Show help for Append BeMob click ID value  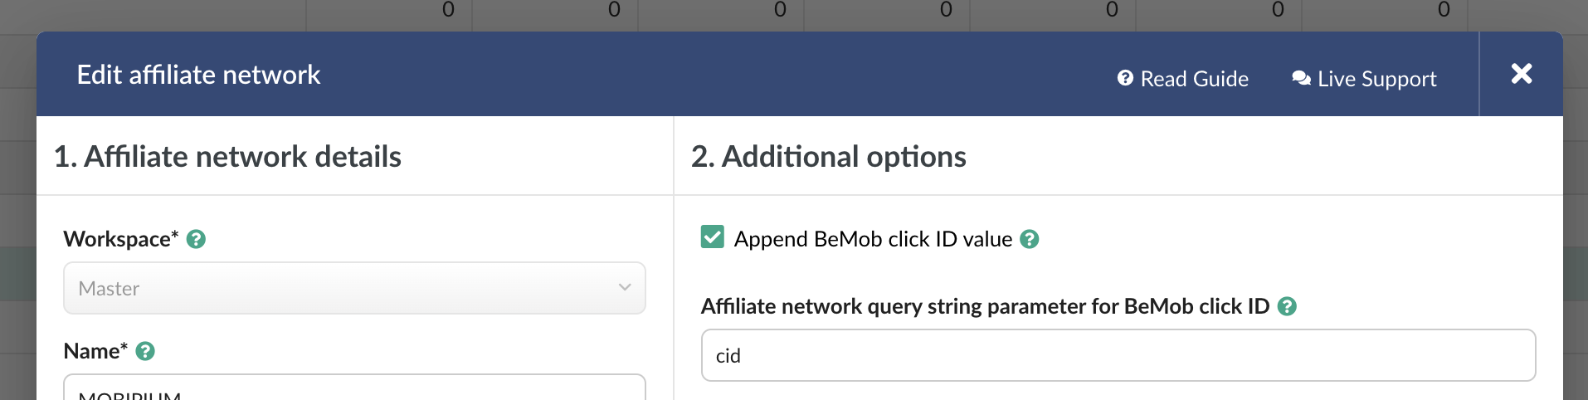[1029, 239]
